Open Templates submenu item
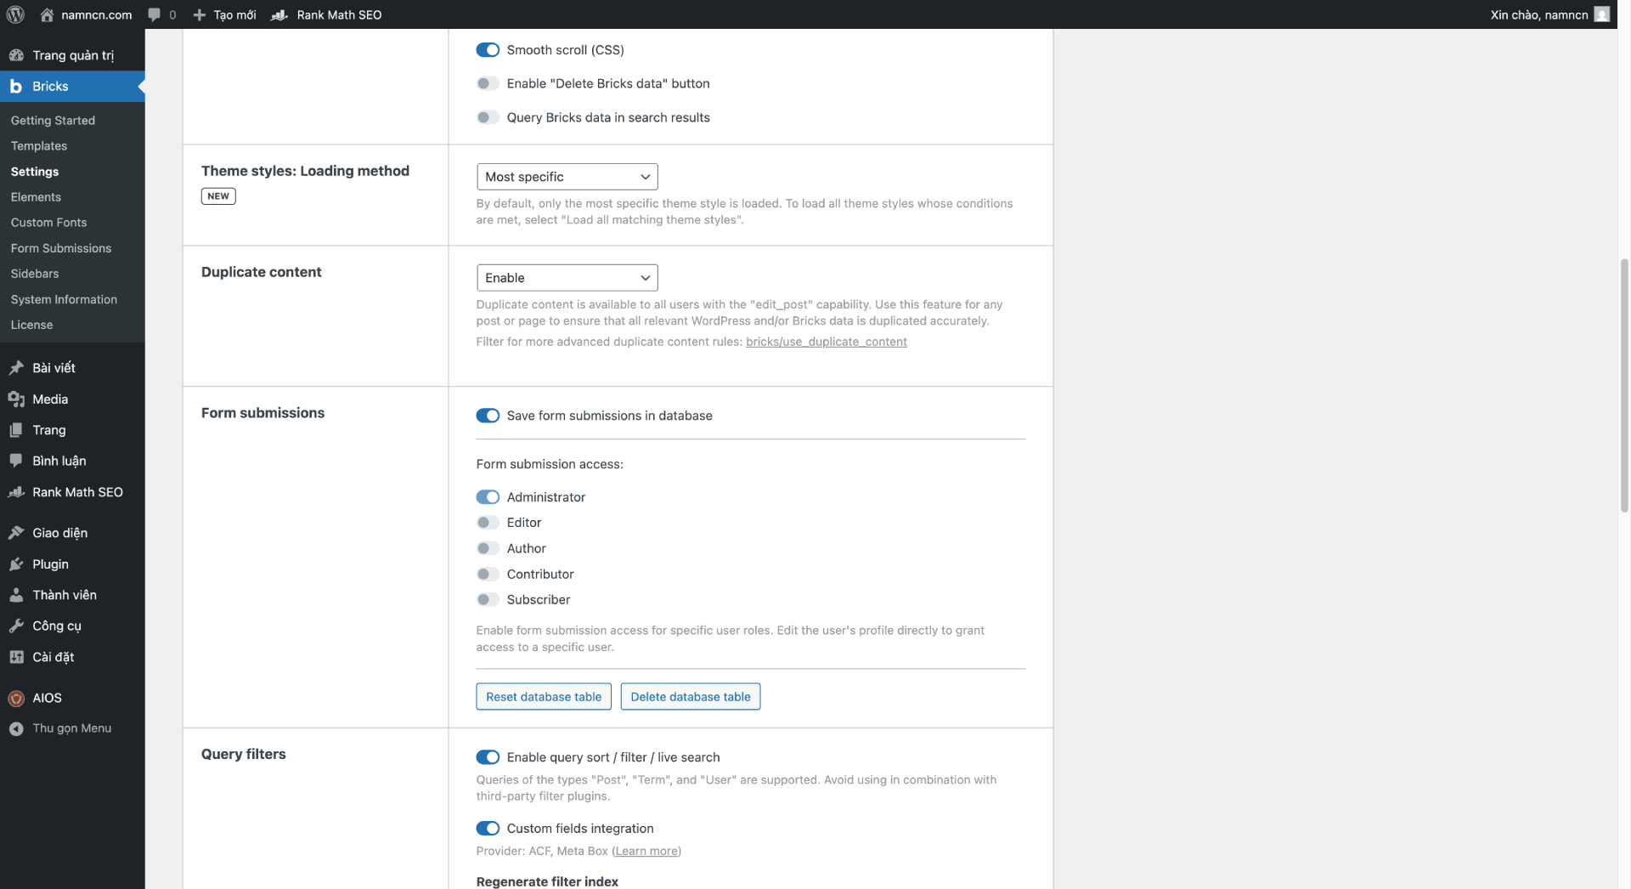 coord(39,146)
